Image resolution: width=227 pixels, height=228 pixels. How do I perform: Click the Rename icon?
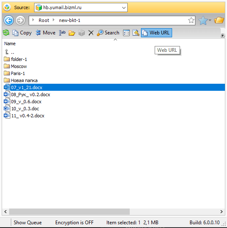point(62,33)
